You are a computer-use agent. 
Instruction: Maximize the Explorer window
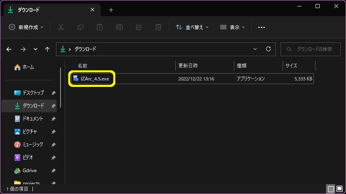pyautogui.click(x=318, y=6)
